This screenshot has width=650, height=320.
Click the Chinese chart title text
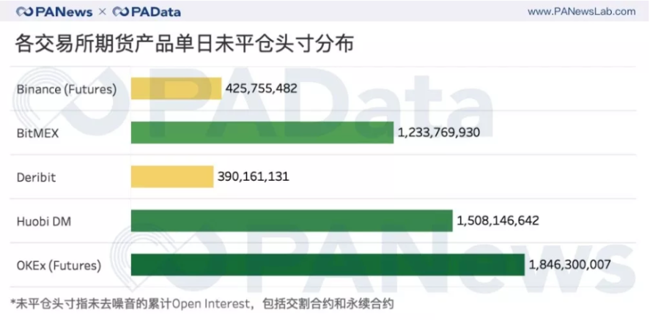pyautogui.click(x=185, y=44)
